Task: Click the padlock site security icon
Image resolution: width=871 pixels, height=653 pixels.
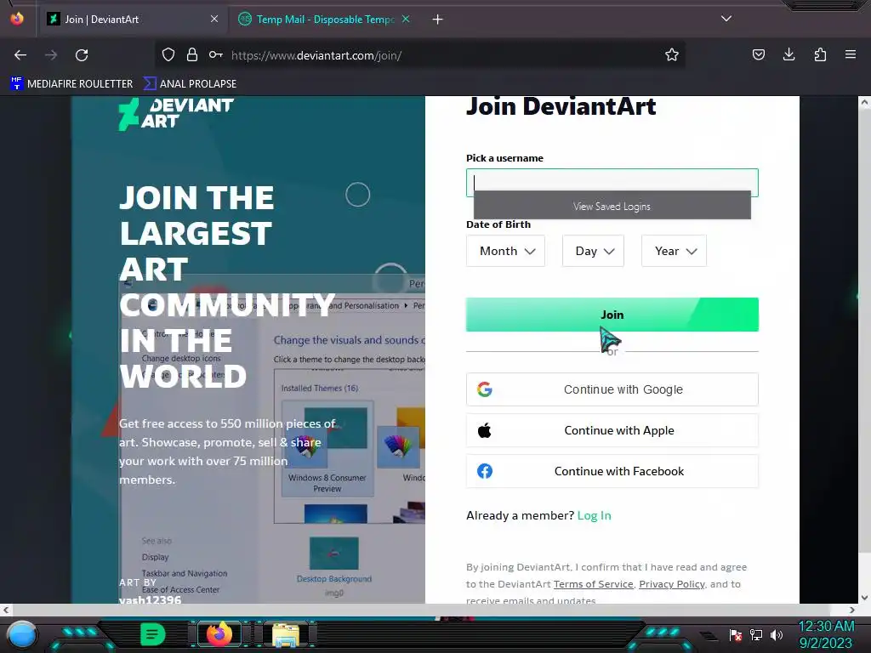Action: [x=192, y=55]
